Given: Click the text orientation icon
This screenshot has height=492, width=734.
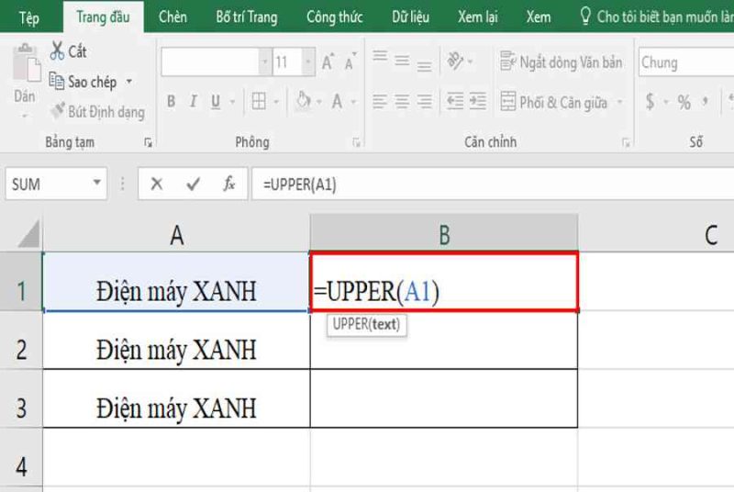Looking at the screenshot, I should pos(455,61).
